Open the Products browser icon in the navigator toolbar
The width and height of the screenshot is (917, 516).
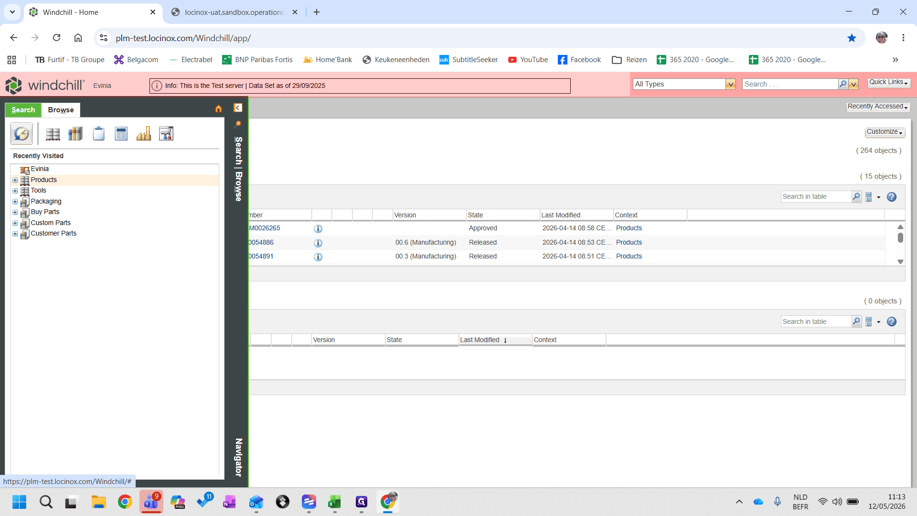coord(53,134)
